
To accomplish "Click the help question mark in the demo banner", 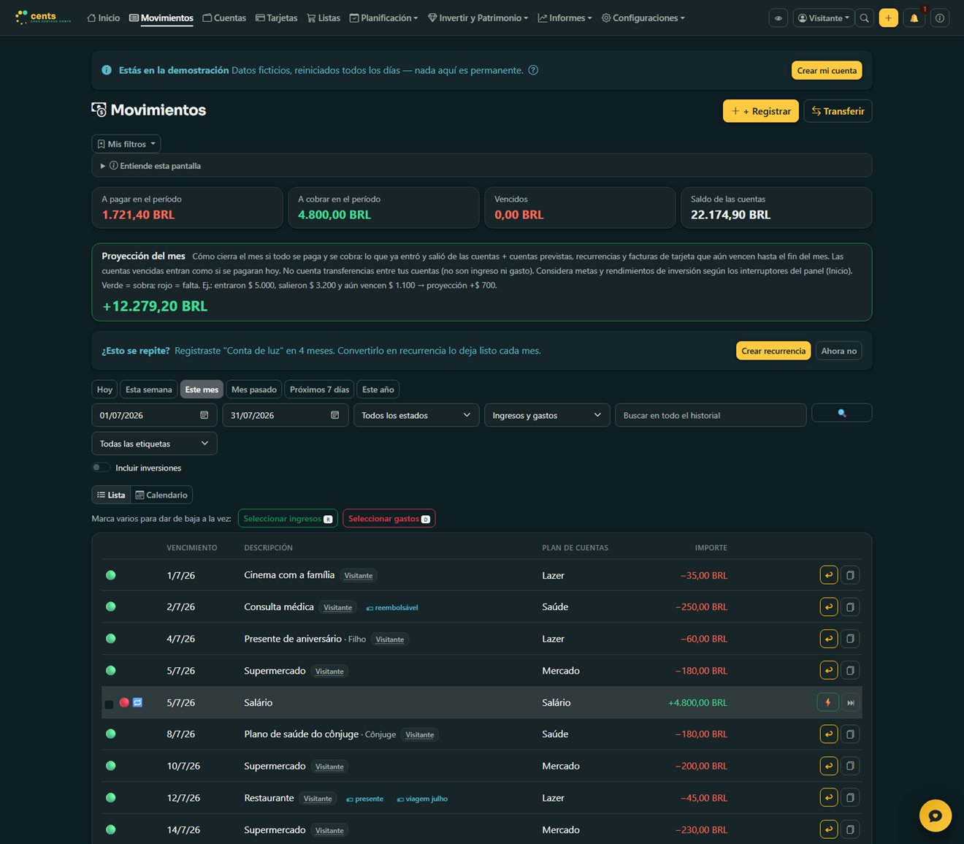I will 533,70.
